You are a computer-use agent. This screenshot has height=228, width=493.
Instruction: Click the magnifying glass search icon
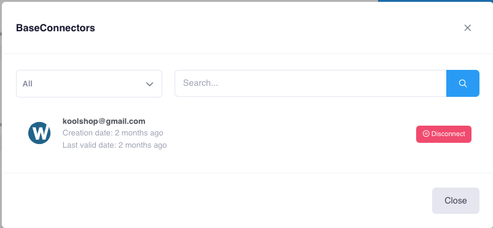tap(462, 83)
